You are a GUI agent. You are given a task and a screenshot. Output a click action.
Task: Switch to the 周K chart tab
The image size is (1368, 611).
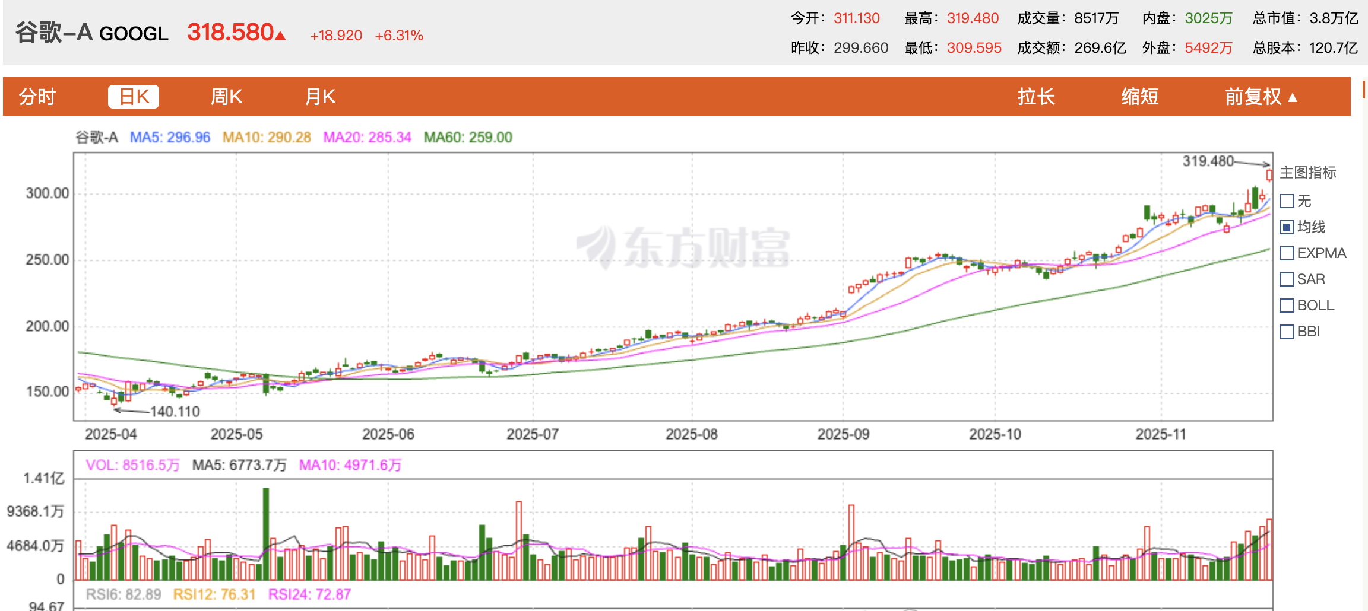point(226,96)
